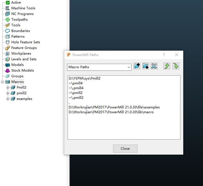Open dialog help question mark
203x186 pixels.
164,55
